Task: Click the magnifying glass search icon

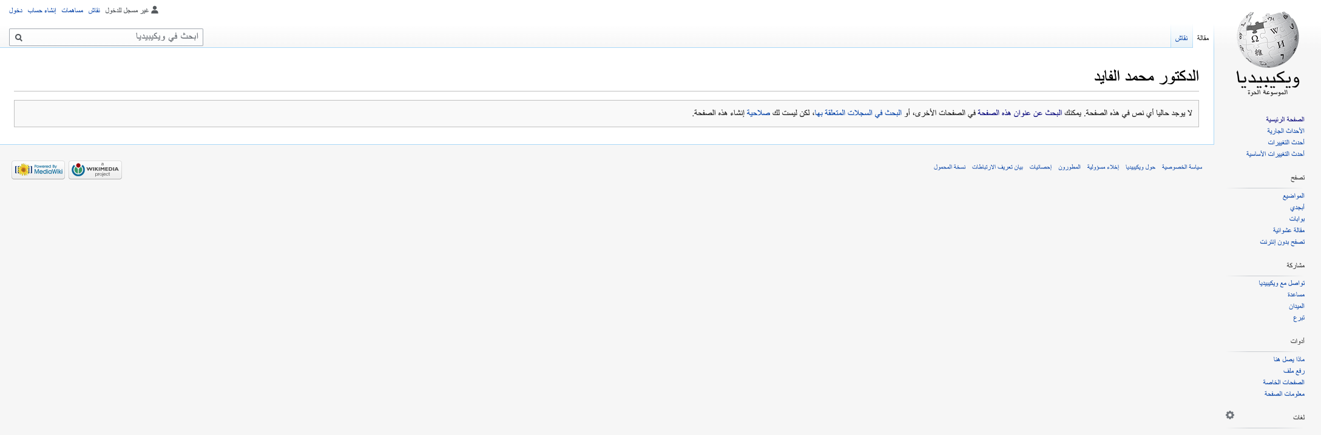Action: tap(19, 38)
